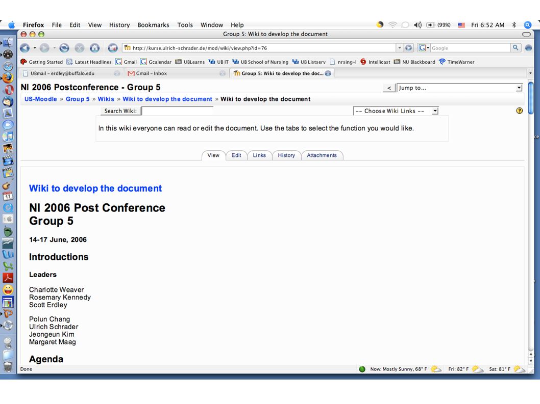Image resolution: width=540 pixels, height=404 pixels.
Task: Open GarageBand guitar icon in the dock
Action: 8,184
